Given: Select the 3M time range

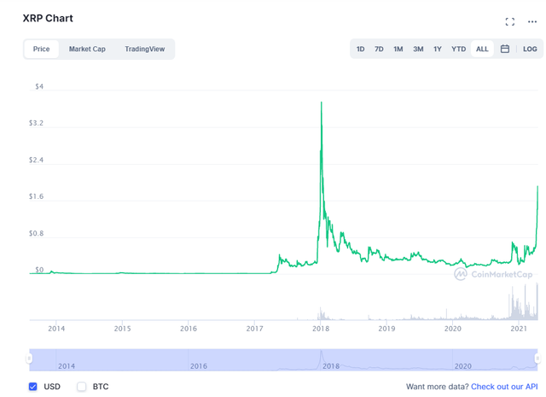Looking at the screenshot, I should [x=418, y=49].
